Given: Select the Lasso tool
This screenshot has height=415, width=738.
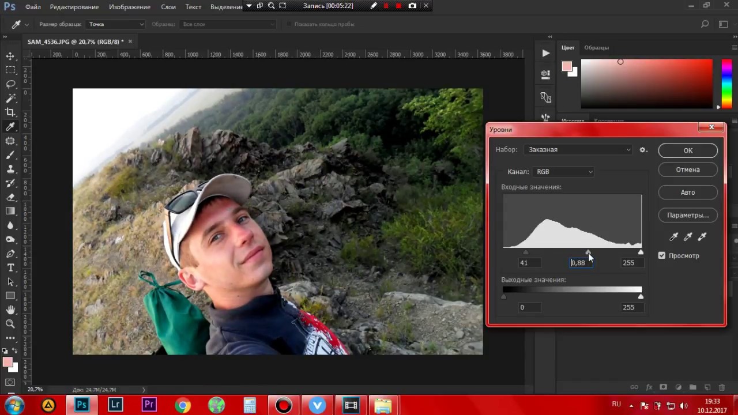Looking at the screenshot, I should point(10,84).
